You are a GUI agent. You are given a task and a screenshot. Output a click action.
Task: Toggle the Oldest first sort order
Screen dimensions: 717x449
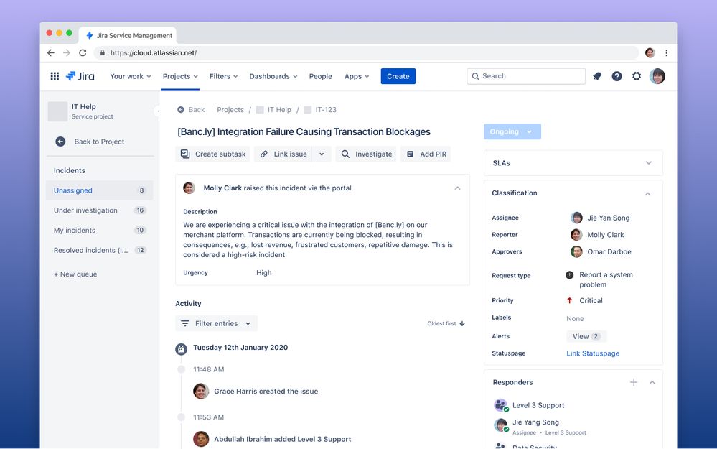pos(446,323)
